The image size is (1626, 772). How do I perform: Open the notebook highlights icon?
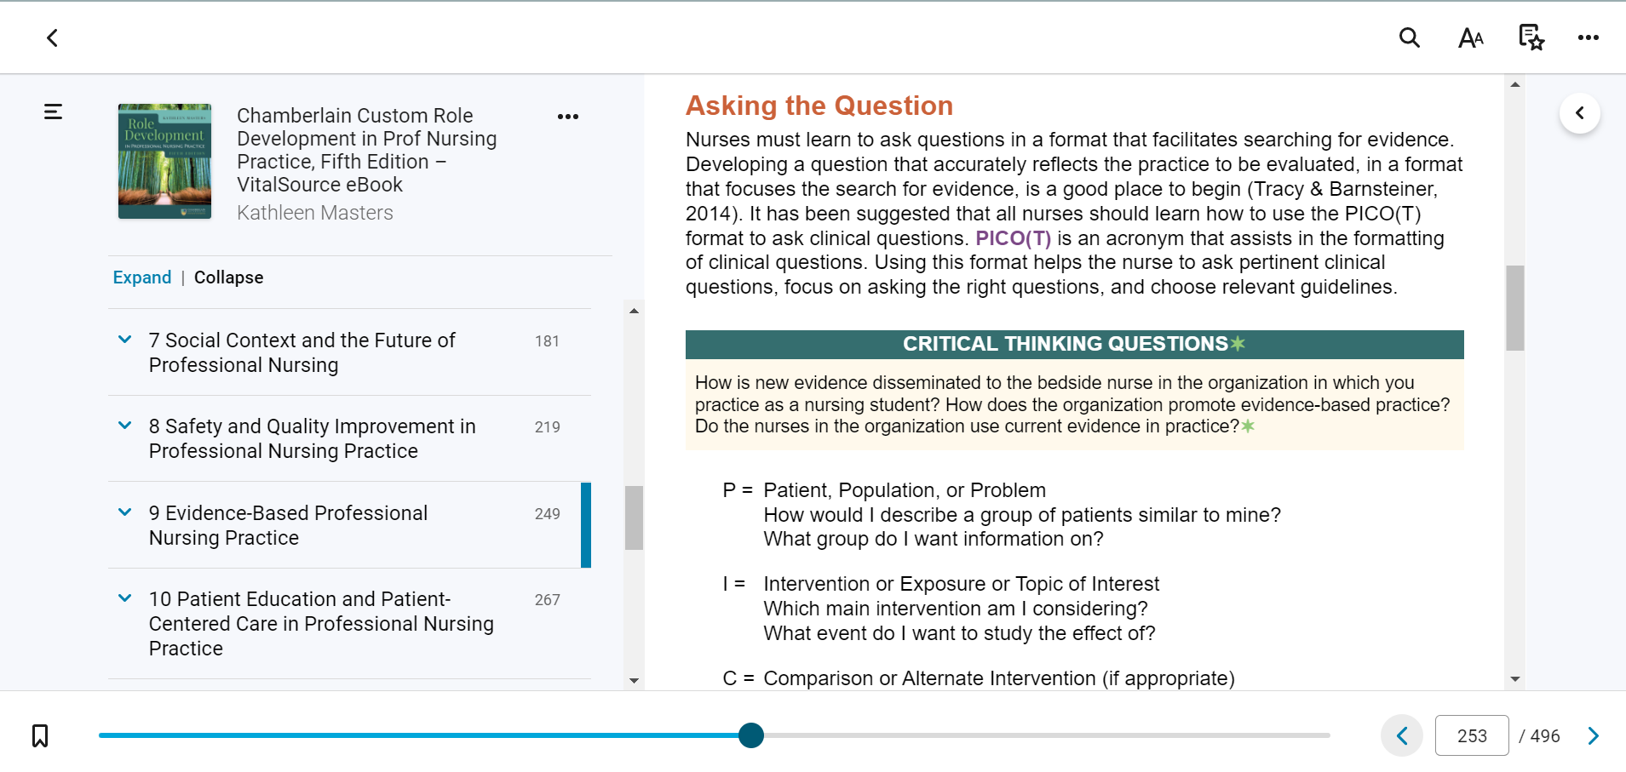1531,37
